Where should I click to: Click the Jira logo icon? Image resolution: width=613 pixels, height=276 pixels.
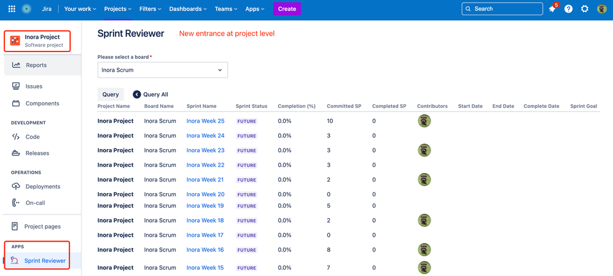26,9
